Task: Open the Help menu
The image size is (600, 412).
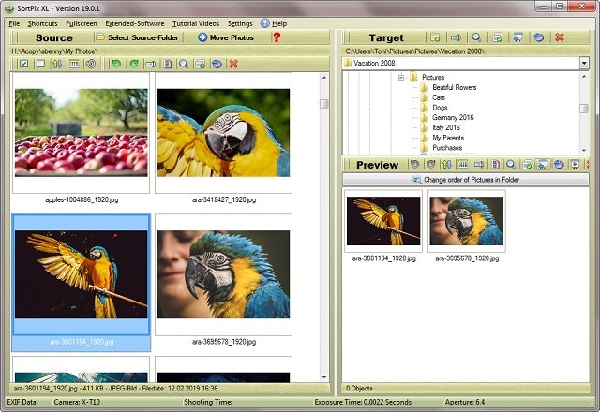Action: tap(274, 23)
